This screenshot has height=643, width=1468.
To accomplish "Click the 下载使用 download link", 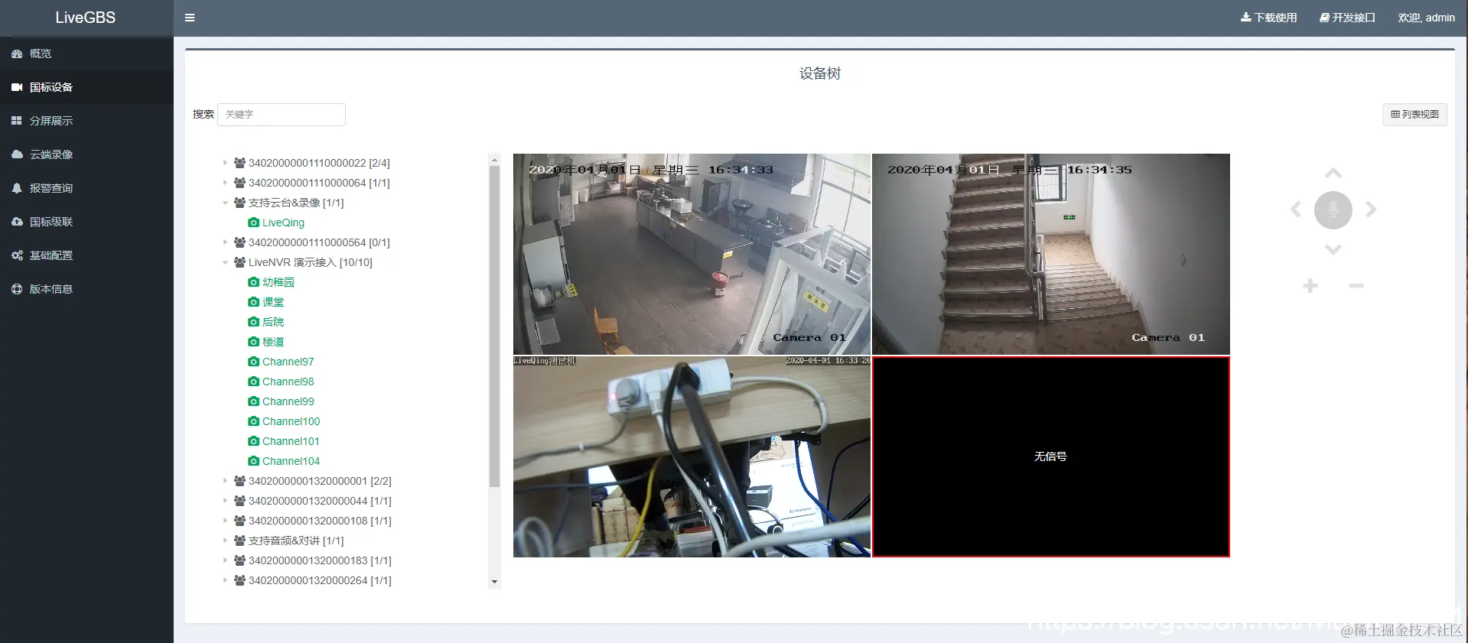I will pyautogui.click(x=1268, y=18).
